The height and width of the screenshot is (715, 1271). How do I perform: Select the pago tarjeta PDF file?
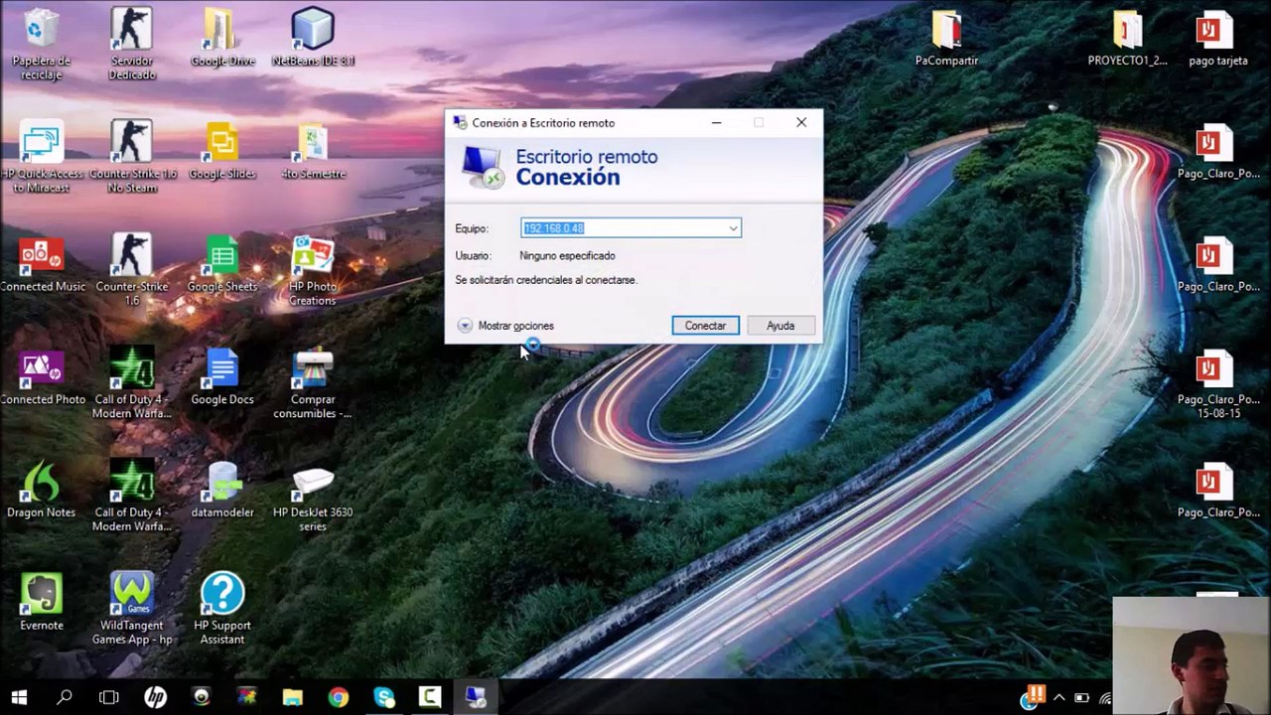1217,38
